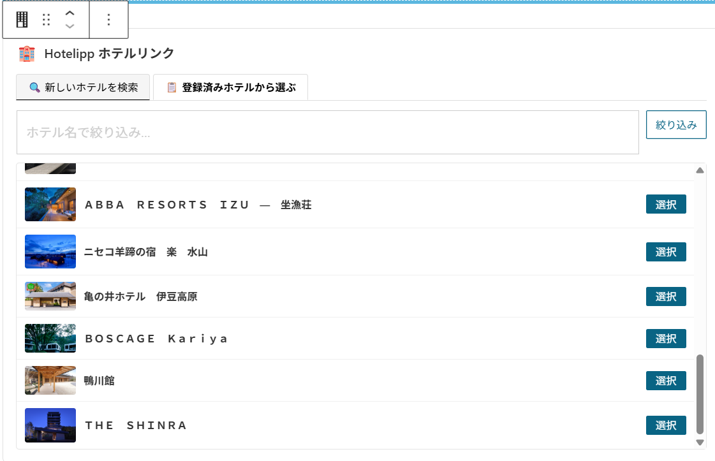Click the Hotelipp hotel building icon
715x461 pixels.
coord(27,54)
